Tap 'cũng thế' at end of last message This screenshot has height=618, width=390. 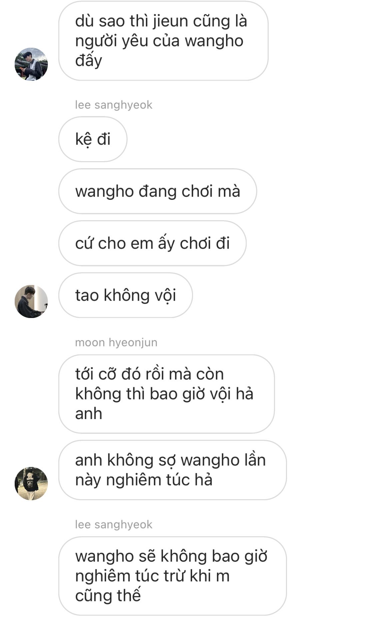click(x=108, y=596)
